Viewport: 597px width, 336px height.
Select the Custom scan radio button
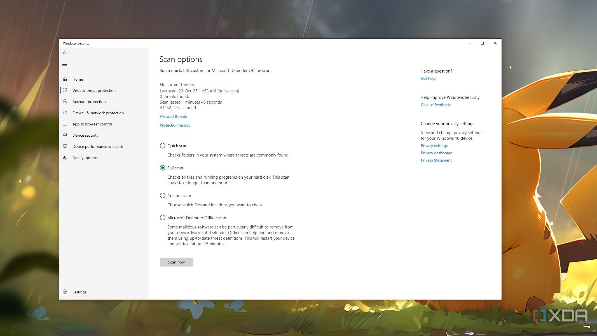click(162, 195)
